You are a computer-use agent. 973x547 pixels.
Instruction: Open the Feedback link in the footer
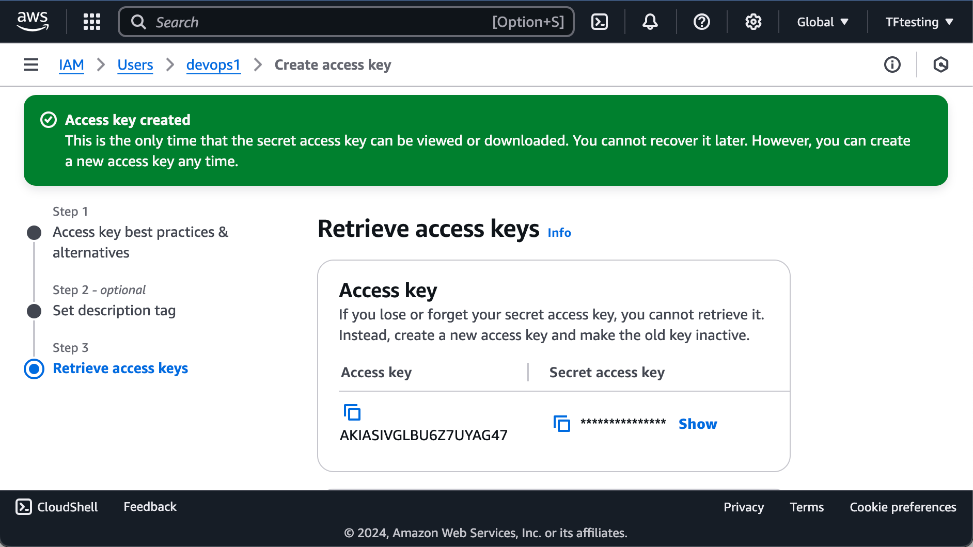pyautogui.click(x=149, y=506)
